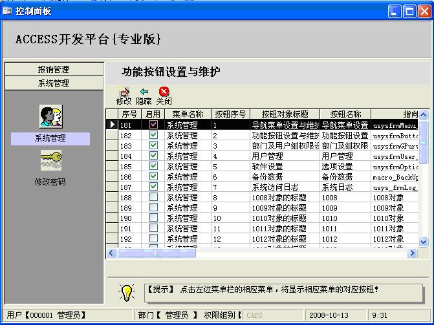The image size is (434, 325).
Task: Select record 181 via its row arrow marker
Action: [x=112, y=125]
